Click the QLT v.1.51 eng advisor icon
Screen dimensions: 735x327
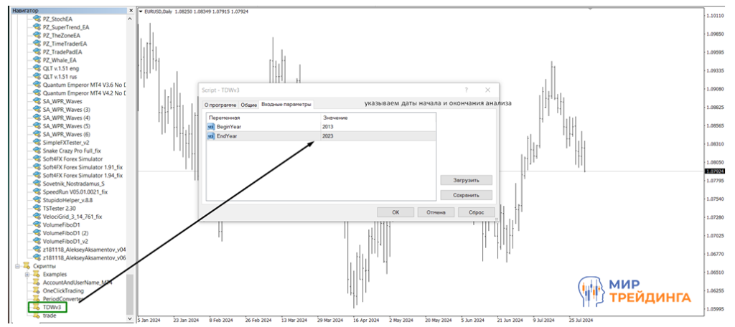tap(37, 68)
